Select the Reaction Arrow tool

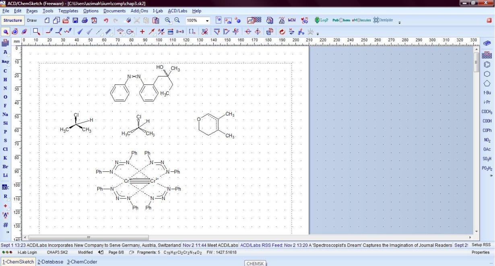click(x=152, y=31)
